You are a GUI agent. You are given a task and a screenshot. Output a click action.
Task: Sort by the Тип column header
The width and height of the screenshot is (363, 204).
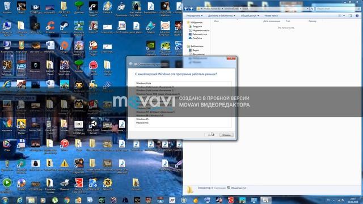point(288,21)
